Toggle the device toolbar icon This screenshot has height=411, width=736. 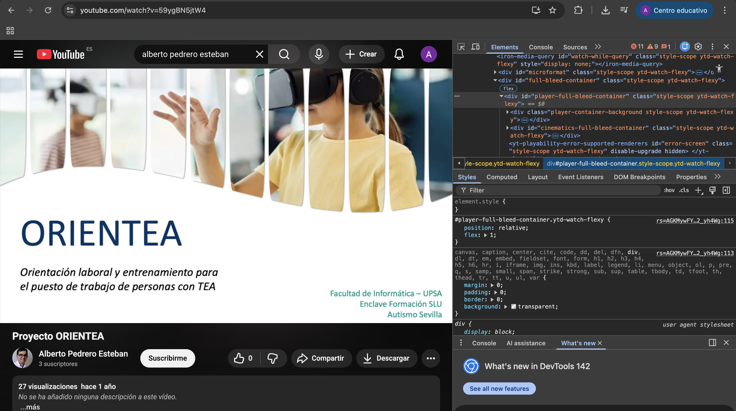tap(475, 47)
